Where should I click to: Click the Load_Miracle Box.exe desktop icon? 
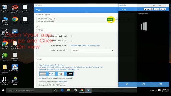(5, 81)
